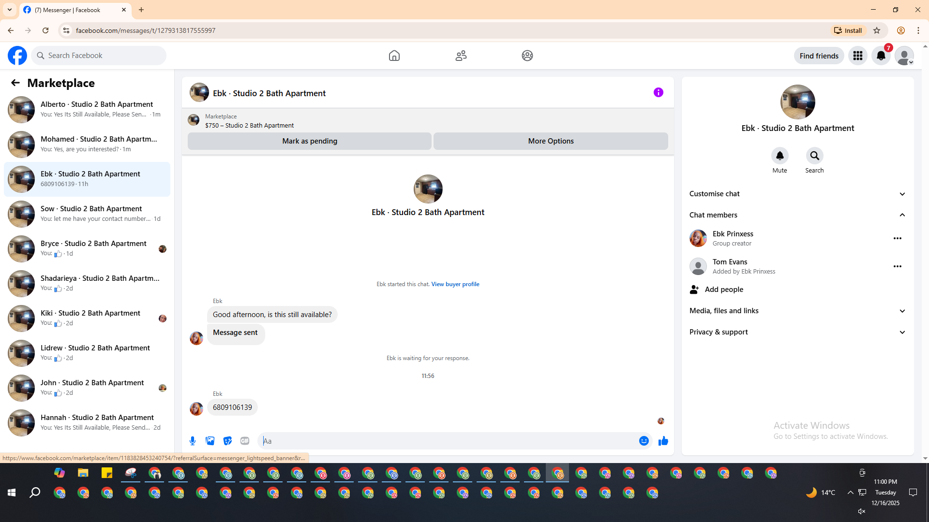This screenshot has width=929, height=522.
Task: Select Sow's Studio 2 Bath Apartment chat
Action: (x=87, y=214)
